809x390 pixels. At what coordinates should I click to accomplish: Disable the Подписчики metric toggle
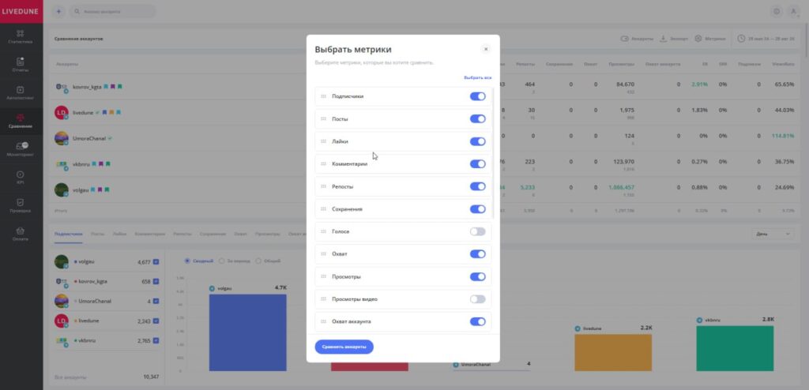pyautogui.click(x=477, y=96)
